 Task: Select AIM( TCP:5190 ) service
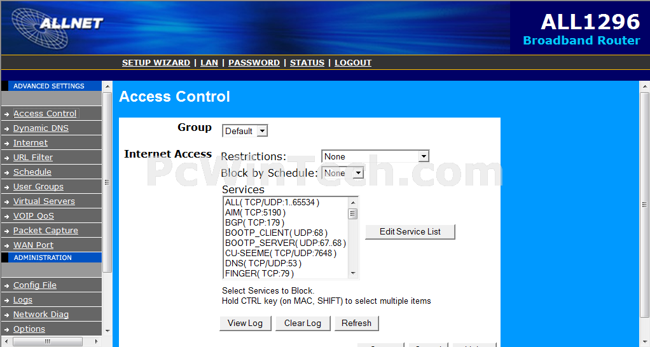tap(256, 212)
